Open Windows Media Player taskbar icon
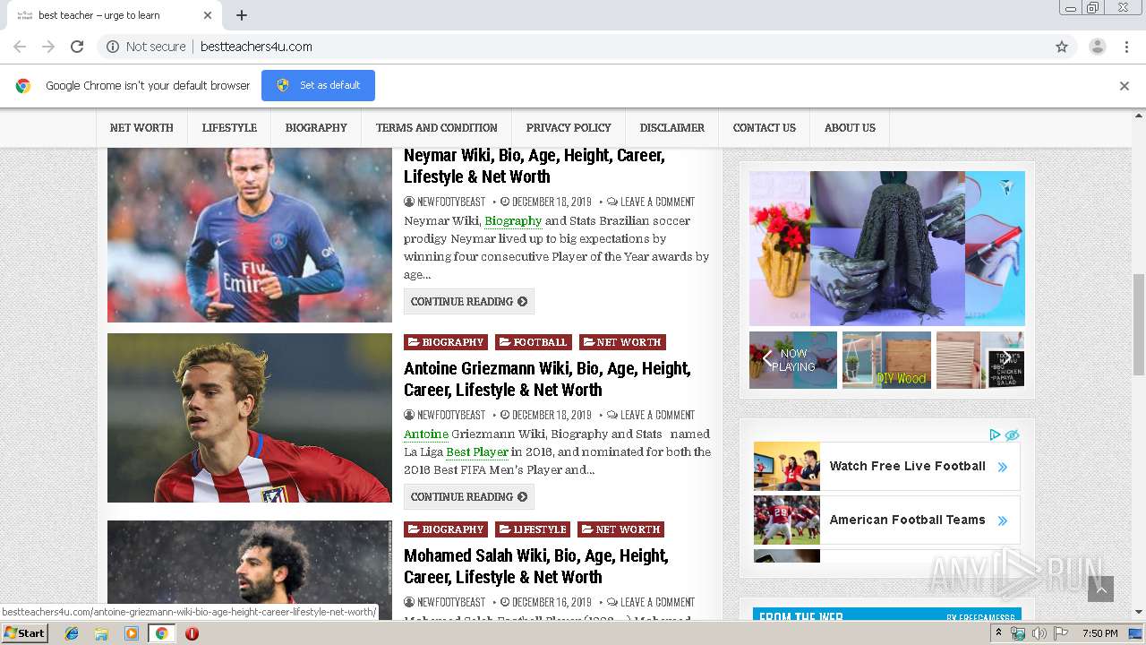The image size is (1146, 645). [x=132, y=633]
